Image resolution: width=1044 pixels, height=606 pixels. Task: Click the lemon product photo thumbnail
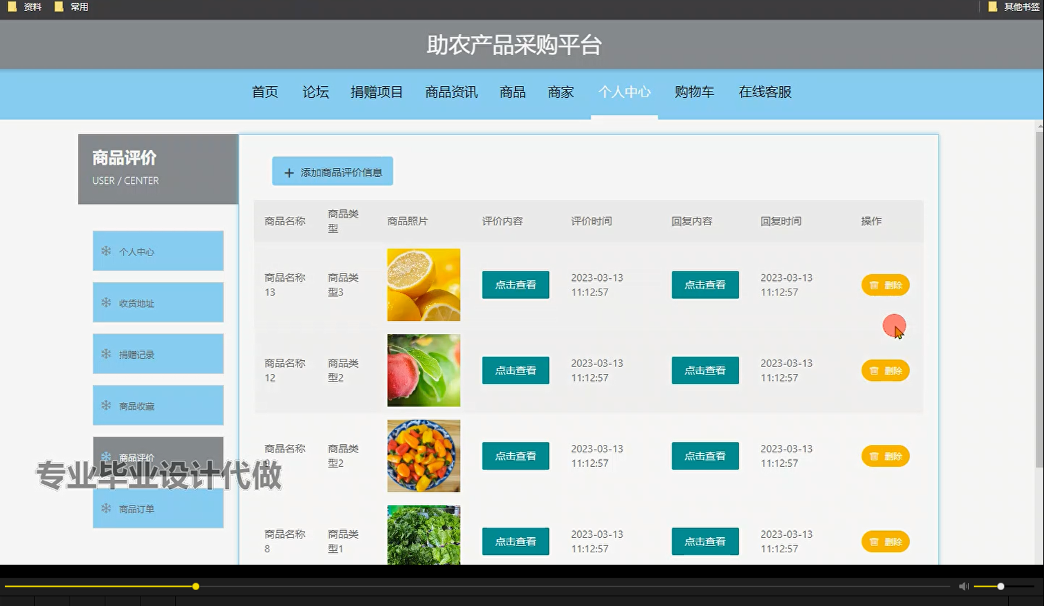(x=424, y=284)
